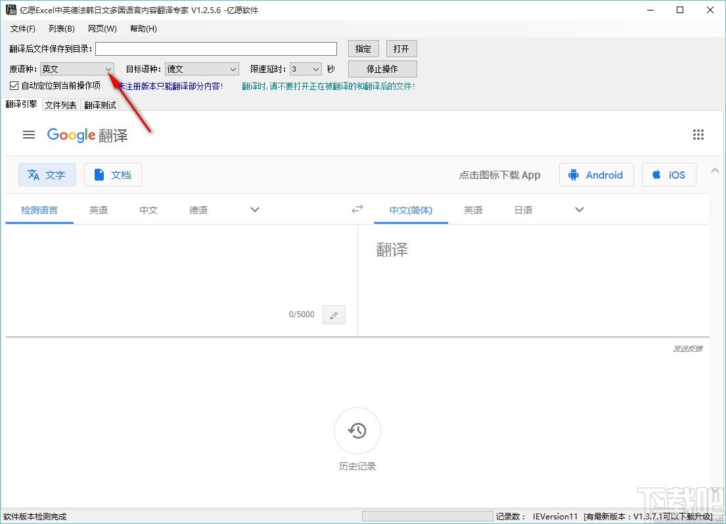Switch to the 文件列表 tab
726x524 pixels.
[x=60, y=104]
